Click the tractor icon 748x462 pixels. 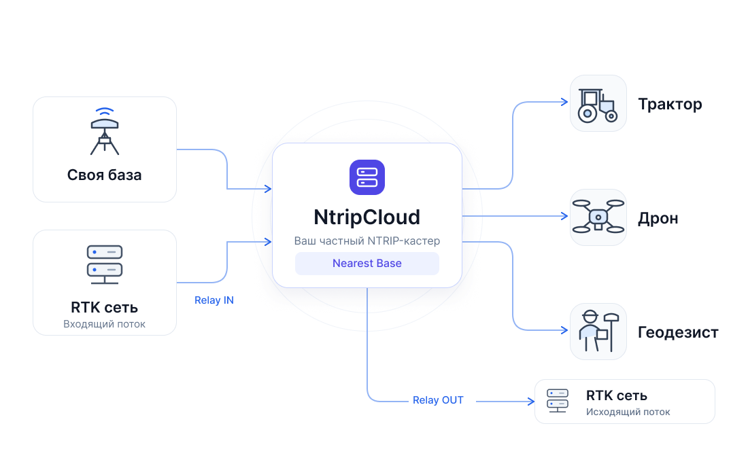598,103
